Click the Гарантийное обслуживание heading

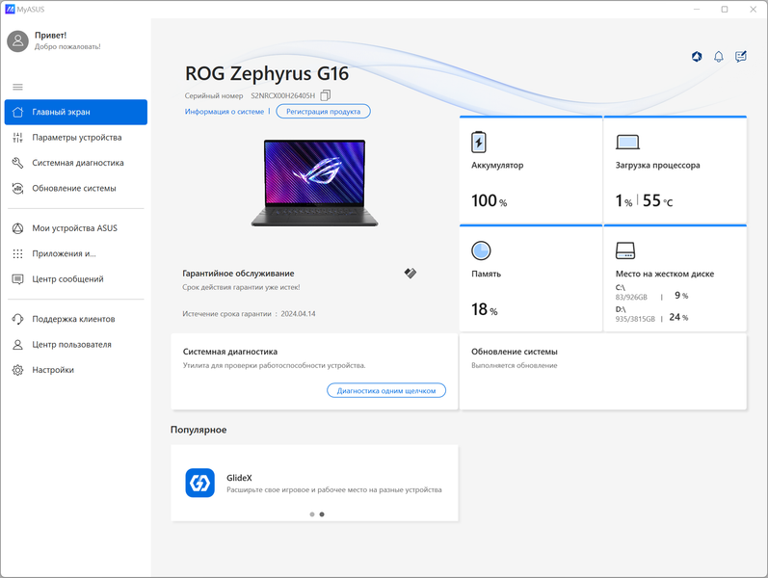click(239, 274)
